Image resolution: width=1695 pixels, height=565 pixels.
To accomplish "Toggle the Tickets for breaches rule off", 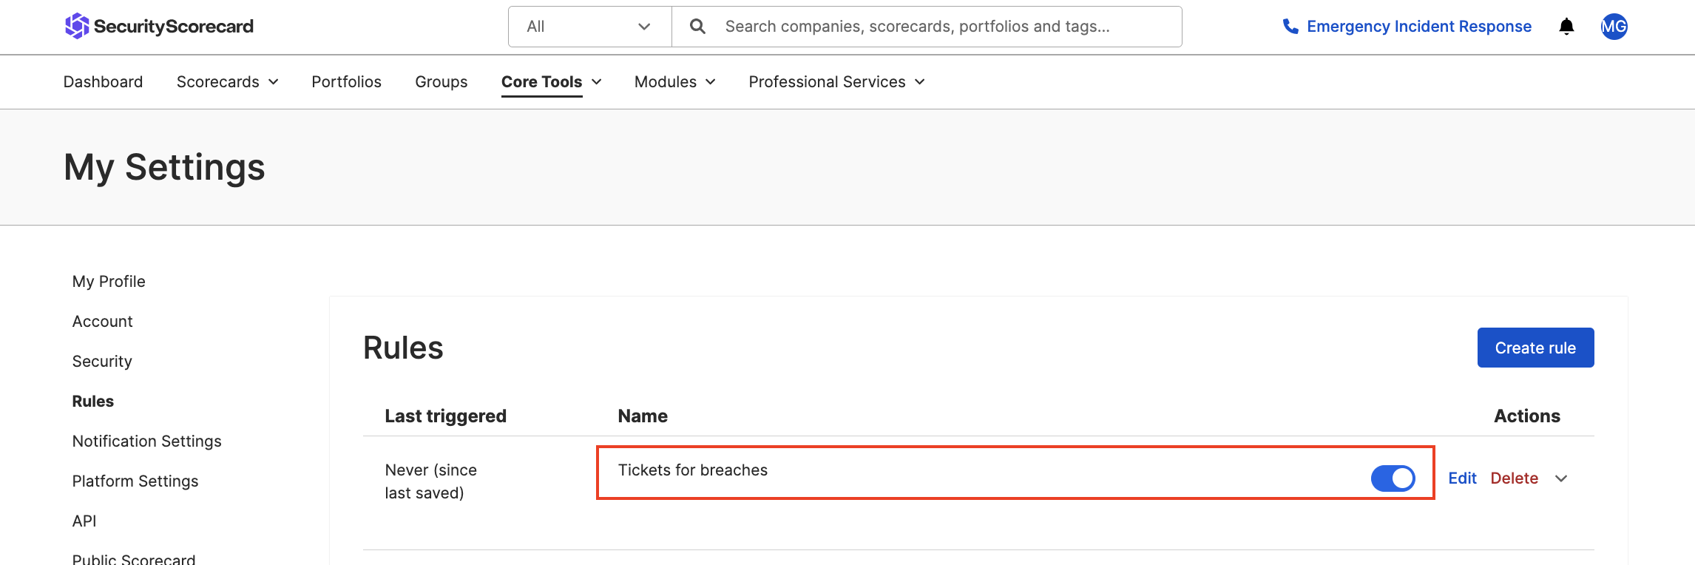I will click(1393, 478).
